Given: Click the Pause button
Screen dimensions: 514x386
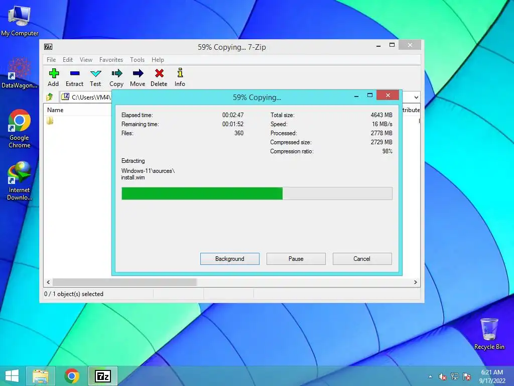Looking at the screenshot, I should [x=296, y=259].
